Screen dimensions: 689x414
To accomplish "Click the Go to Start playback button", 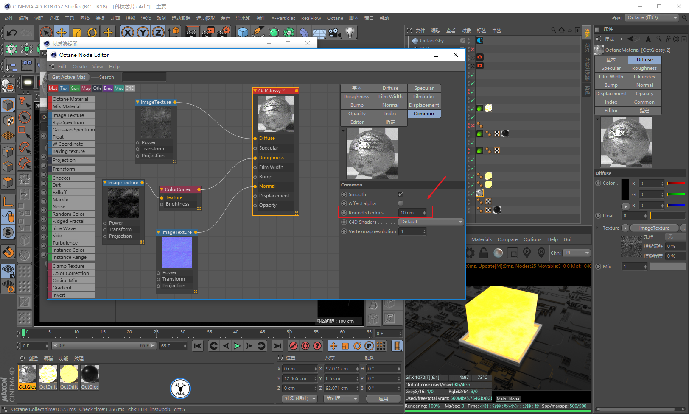I will (198, 346).
